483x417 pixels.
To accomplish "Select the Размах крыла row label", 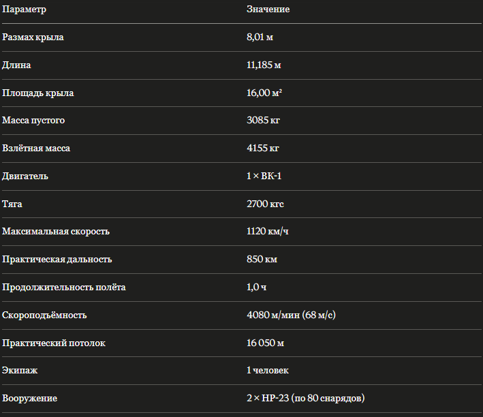I will (33, 37).
